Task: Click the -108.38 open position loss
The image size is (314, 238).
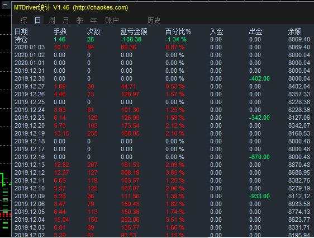Action: [x=131, y=39]
